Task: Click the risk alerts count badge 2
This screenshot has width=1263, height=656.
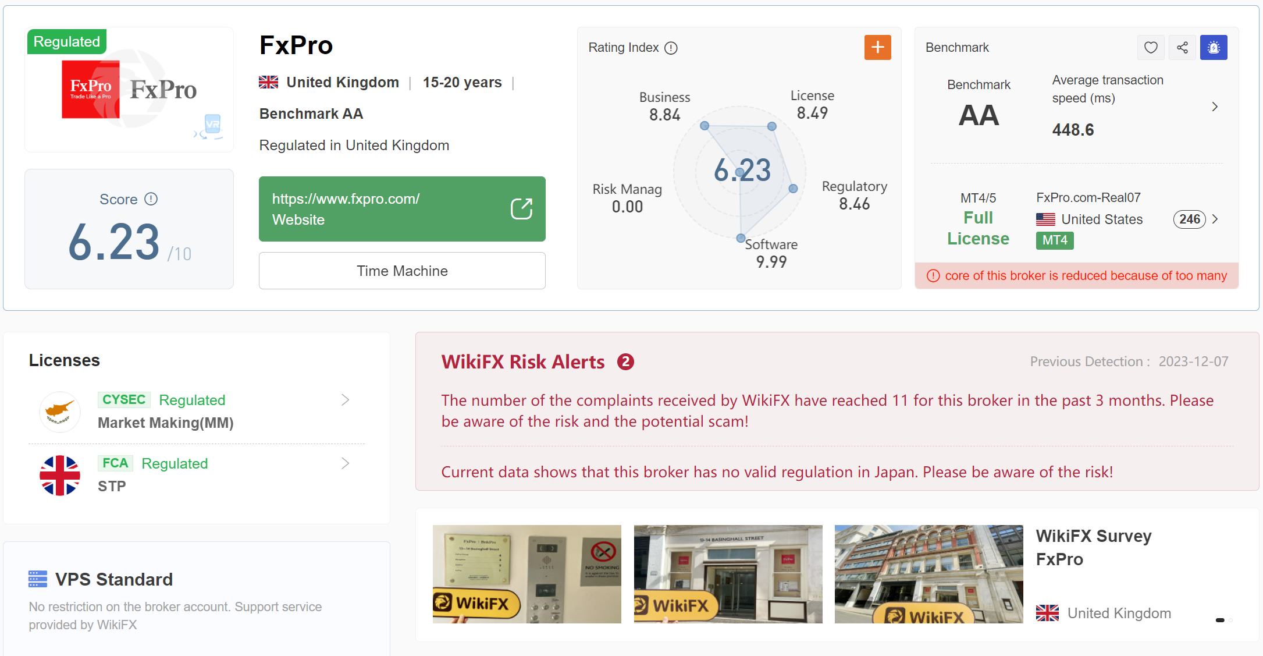Action: [625, 362]
